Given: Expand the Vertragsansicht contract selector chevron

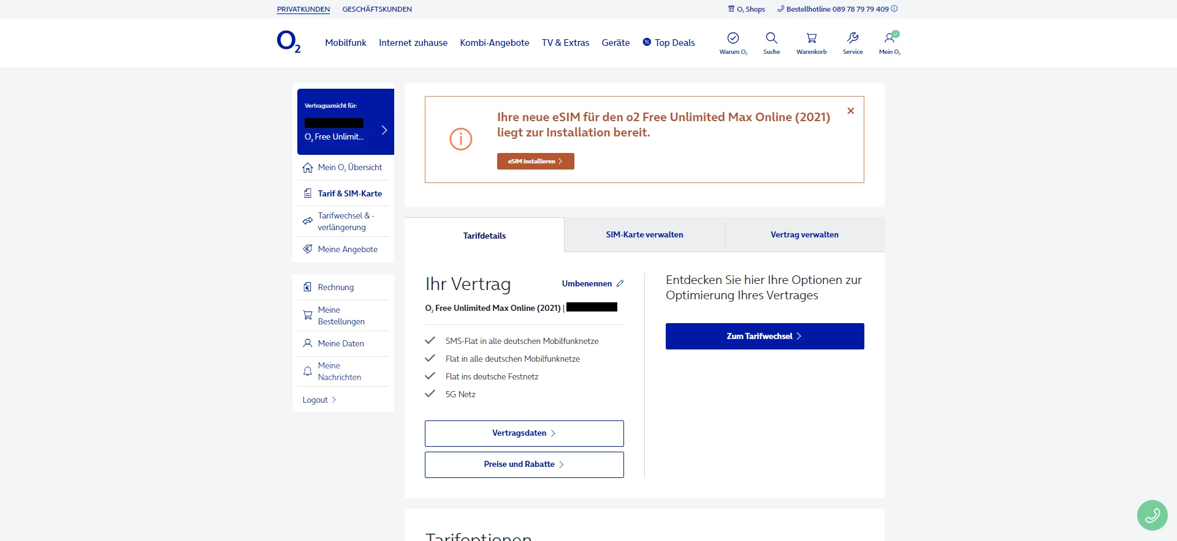Looking at the screenshot, I should pos(384,130).
